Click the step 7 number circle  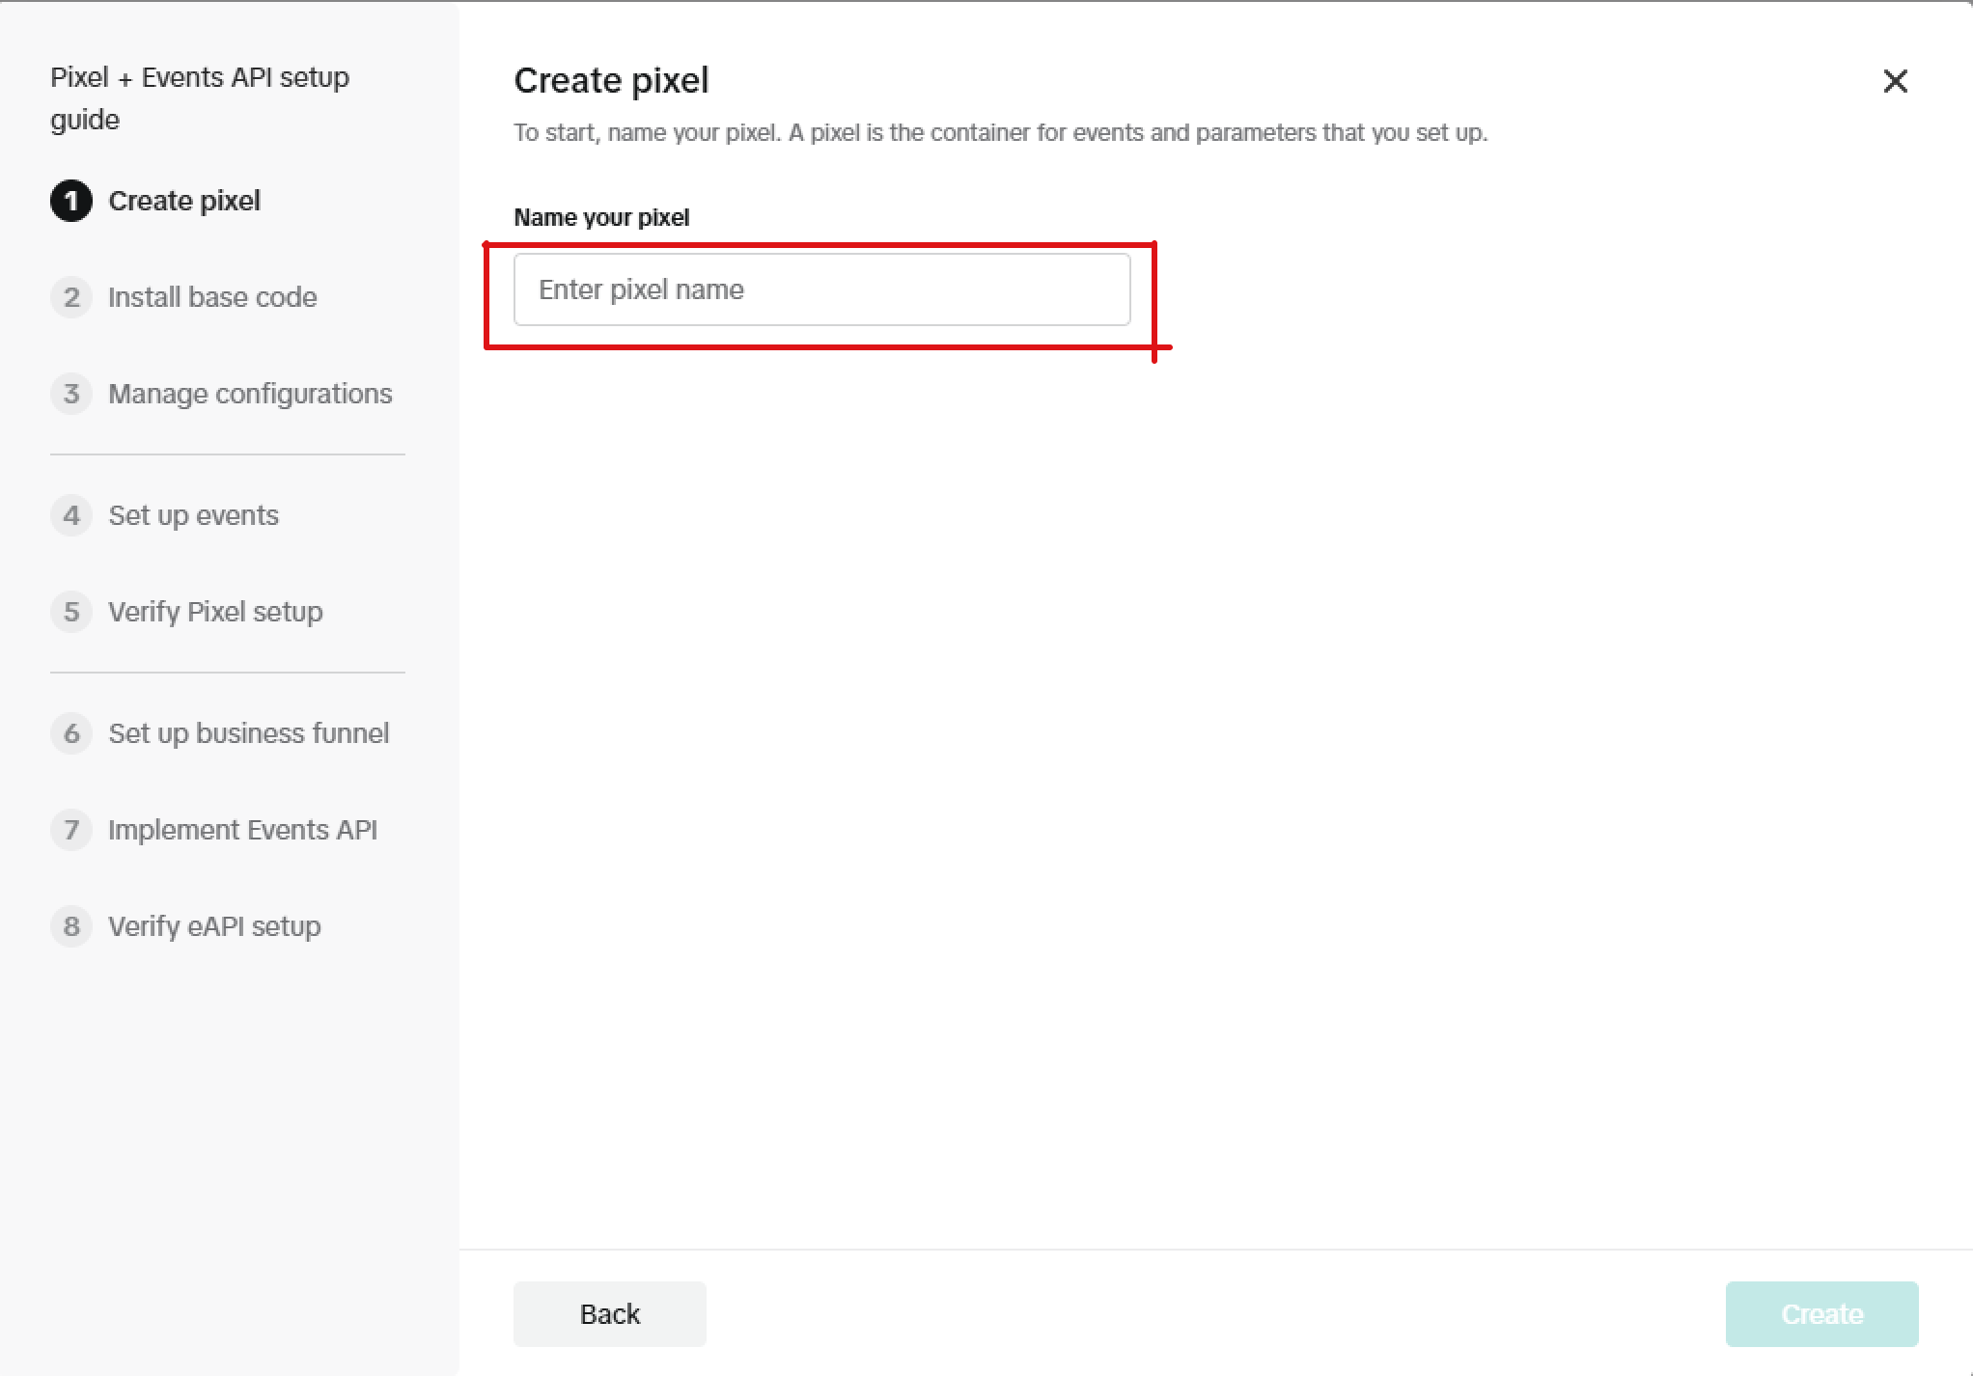click(x=71, y=830)
